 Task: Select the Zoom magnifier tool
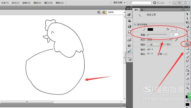(187, 88)
